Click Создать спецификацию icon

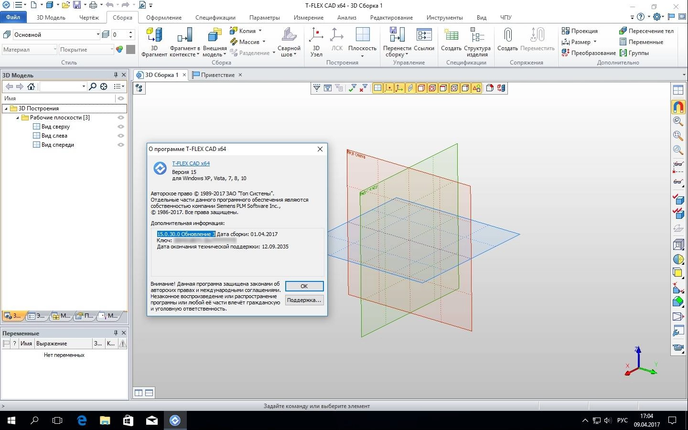pos(451,35)
